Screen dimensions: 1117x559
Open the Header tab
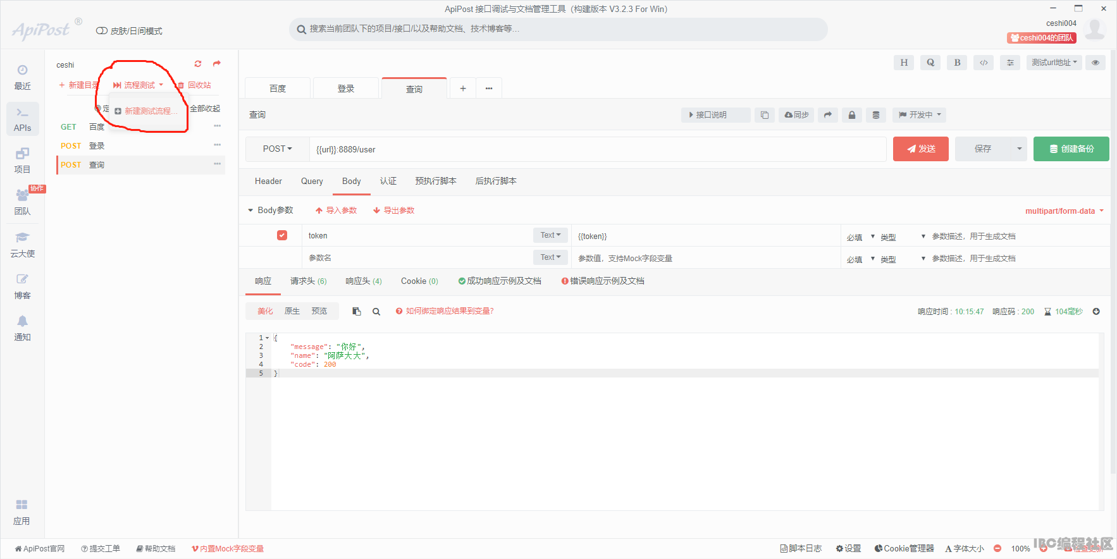point(268,181)
